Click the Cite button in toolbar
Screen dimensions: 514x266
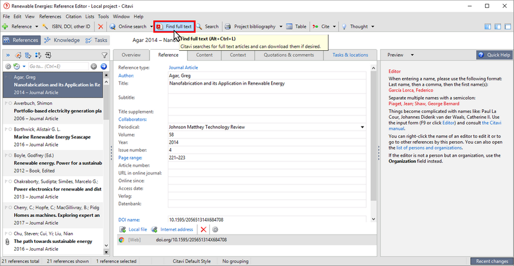tap(321, 27)
